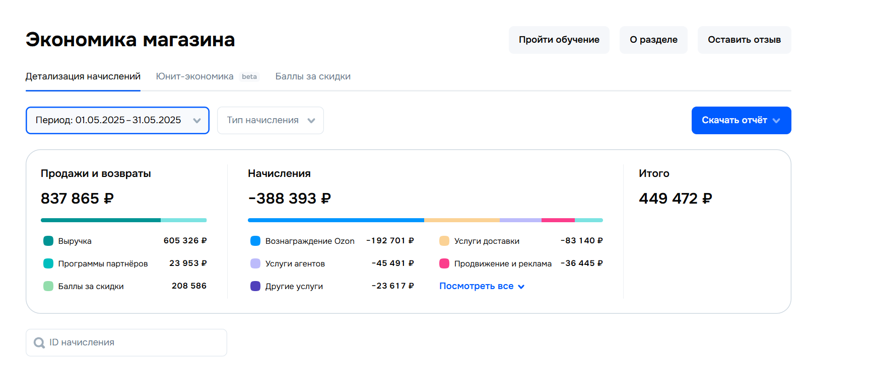This screenshot has height=366, width=870.
Task: Select the amount 23 953 ₽
Action: [x=188, y=263]
